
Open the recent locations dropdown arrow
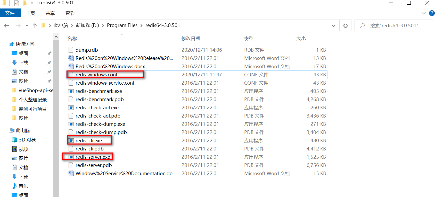point(27,25)
